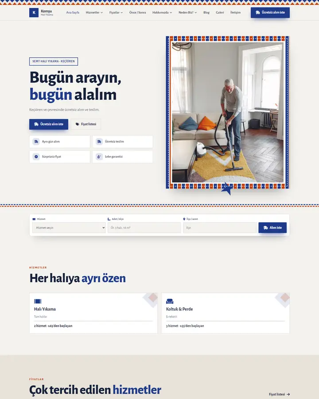Image resolution: width=319 pixels, height=399 pixels.
Task: Click the Ücretsiz teslim truck icon
Action: [99, 141]
